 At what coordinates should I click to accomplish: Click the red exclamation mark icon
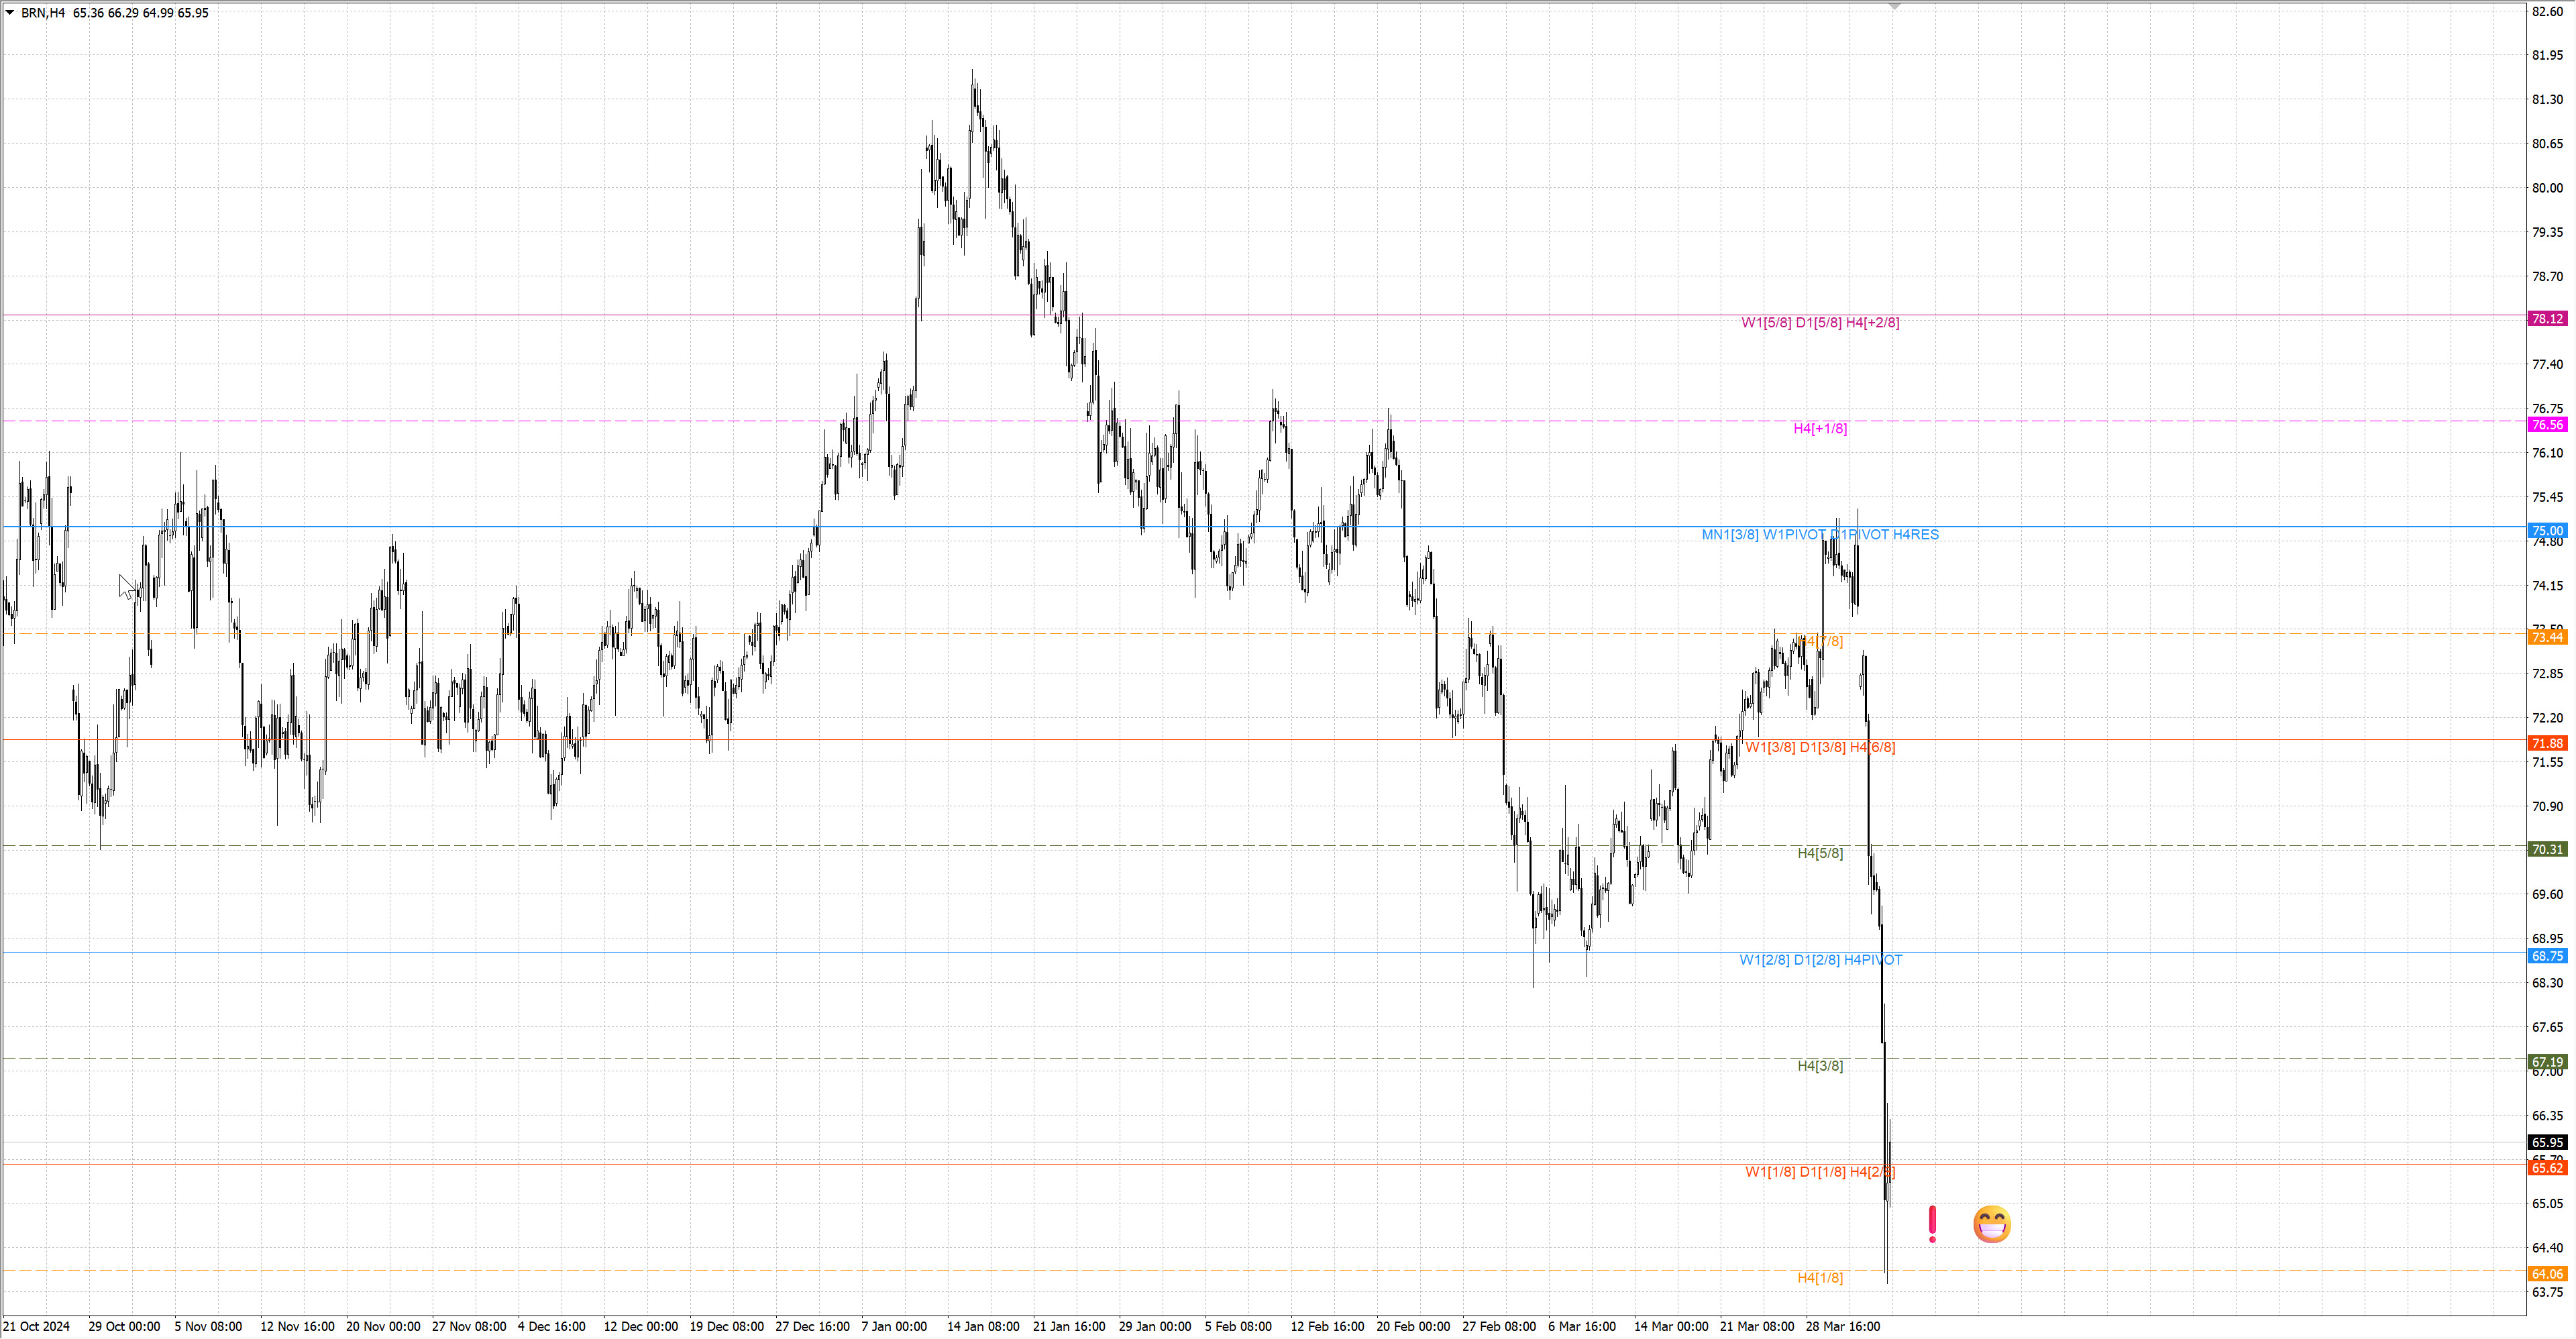(1932, 1224)
